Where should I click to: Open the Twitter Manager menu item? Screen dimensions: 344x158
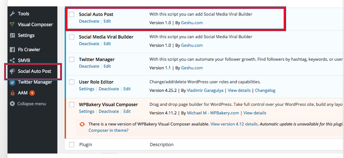coord(35,82)
